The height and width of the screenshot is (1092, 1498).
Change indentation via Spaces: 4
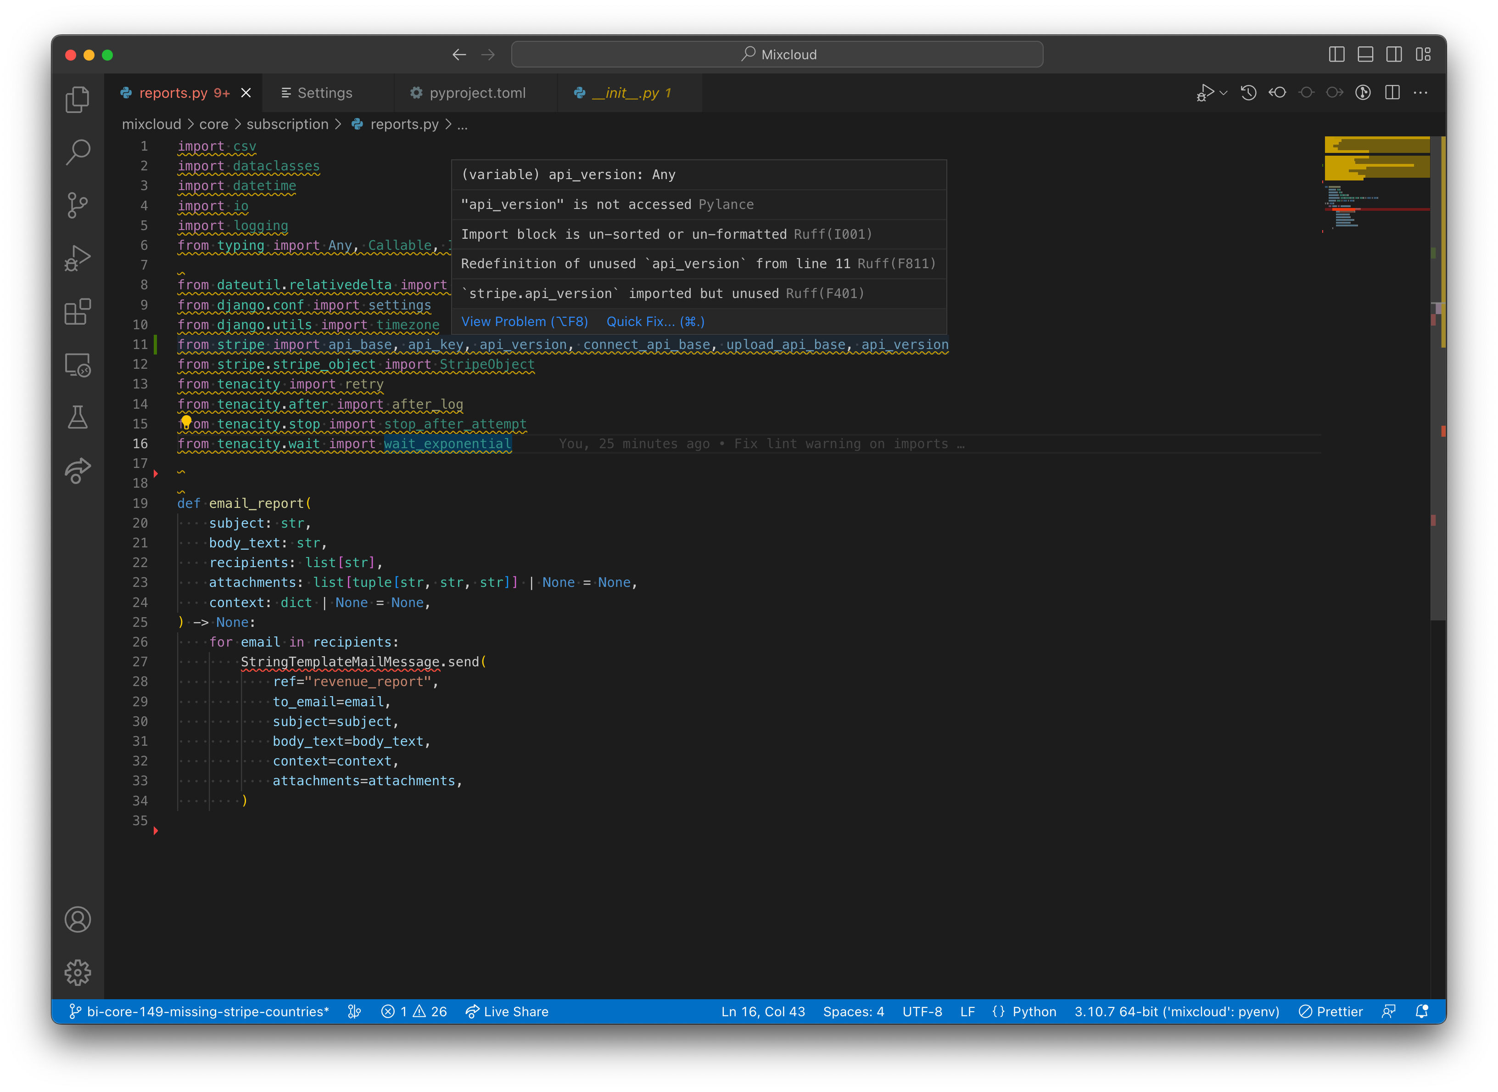coord(853,1011)
